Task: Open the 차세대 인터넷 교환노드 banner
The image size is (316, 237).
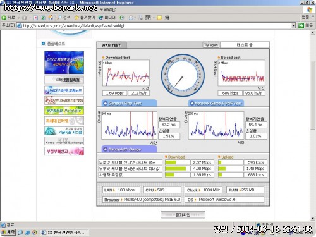Action: coord(64,90)
